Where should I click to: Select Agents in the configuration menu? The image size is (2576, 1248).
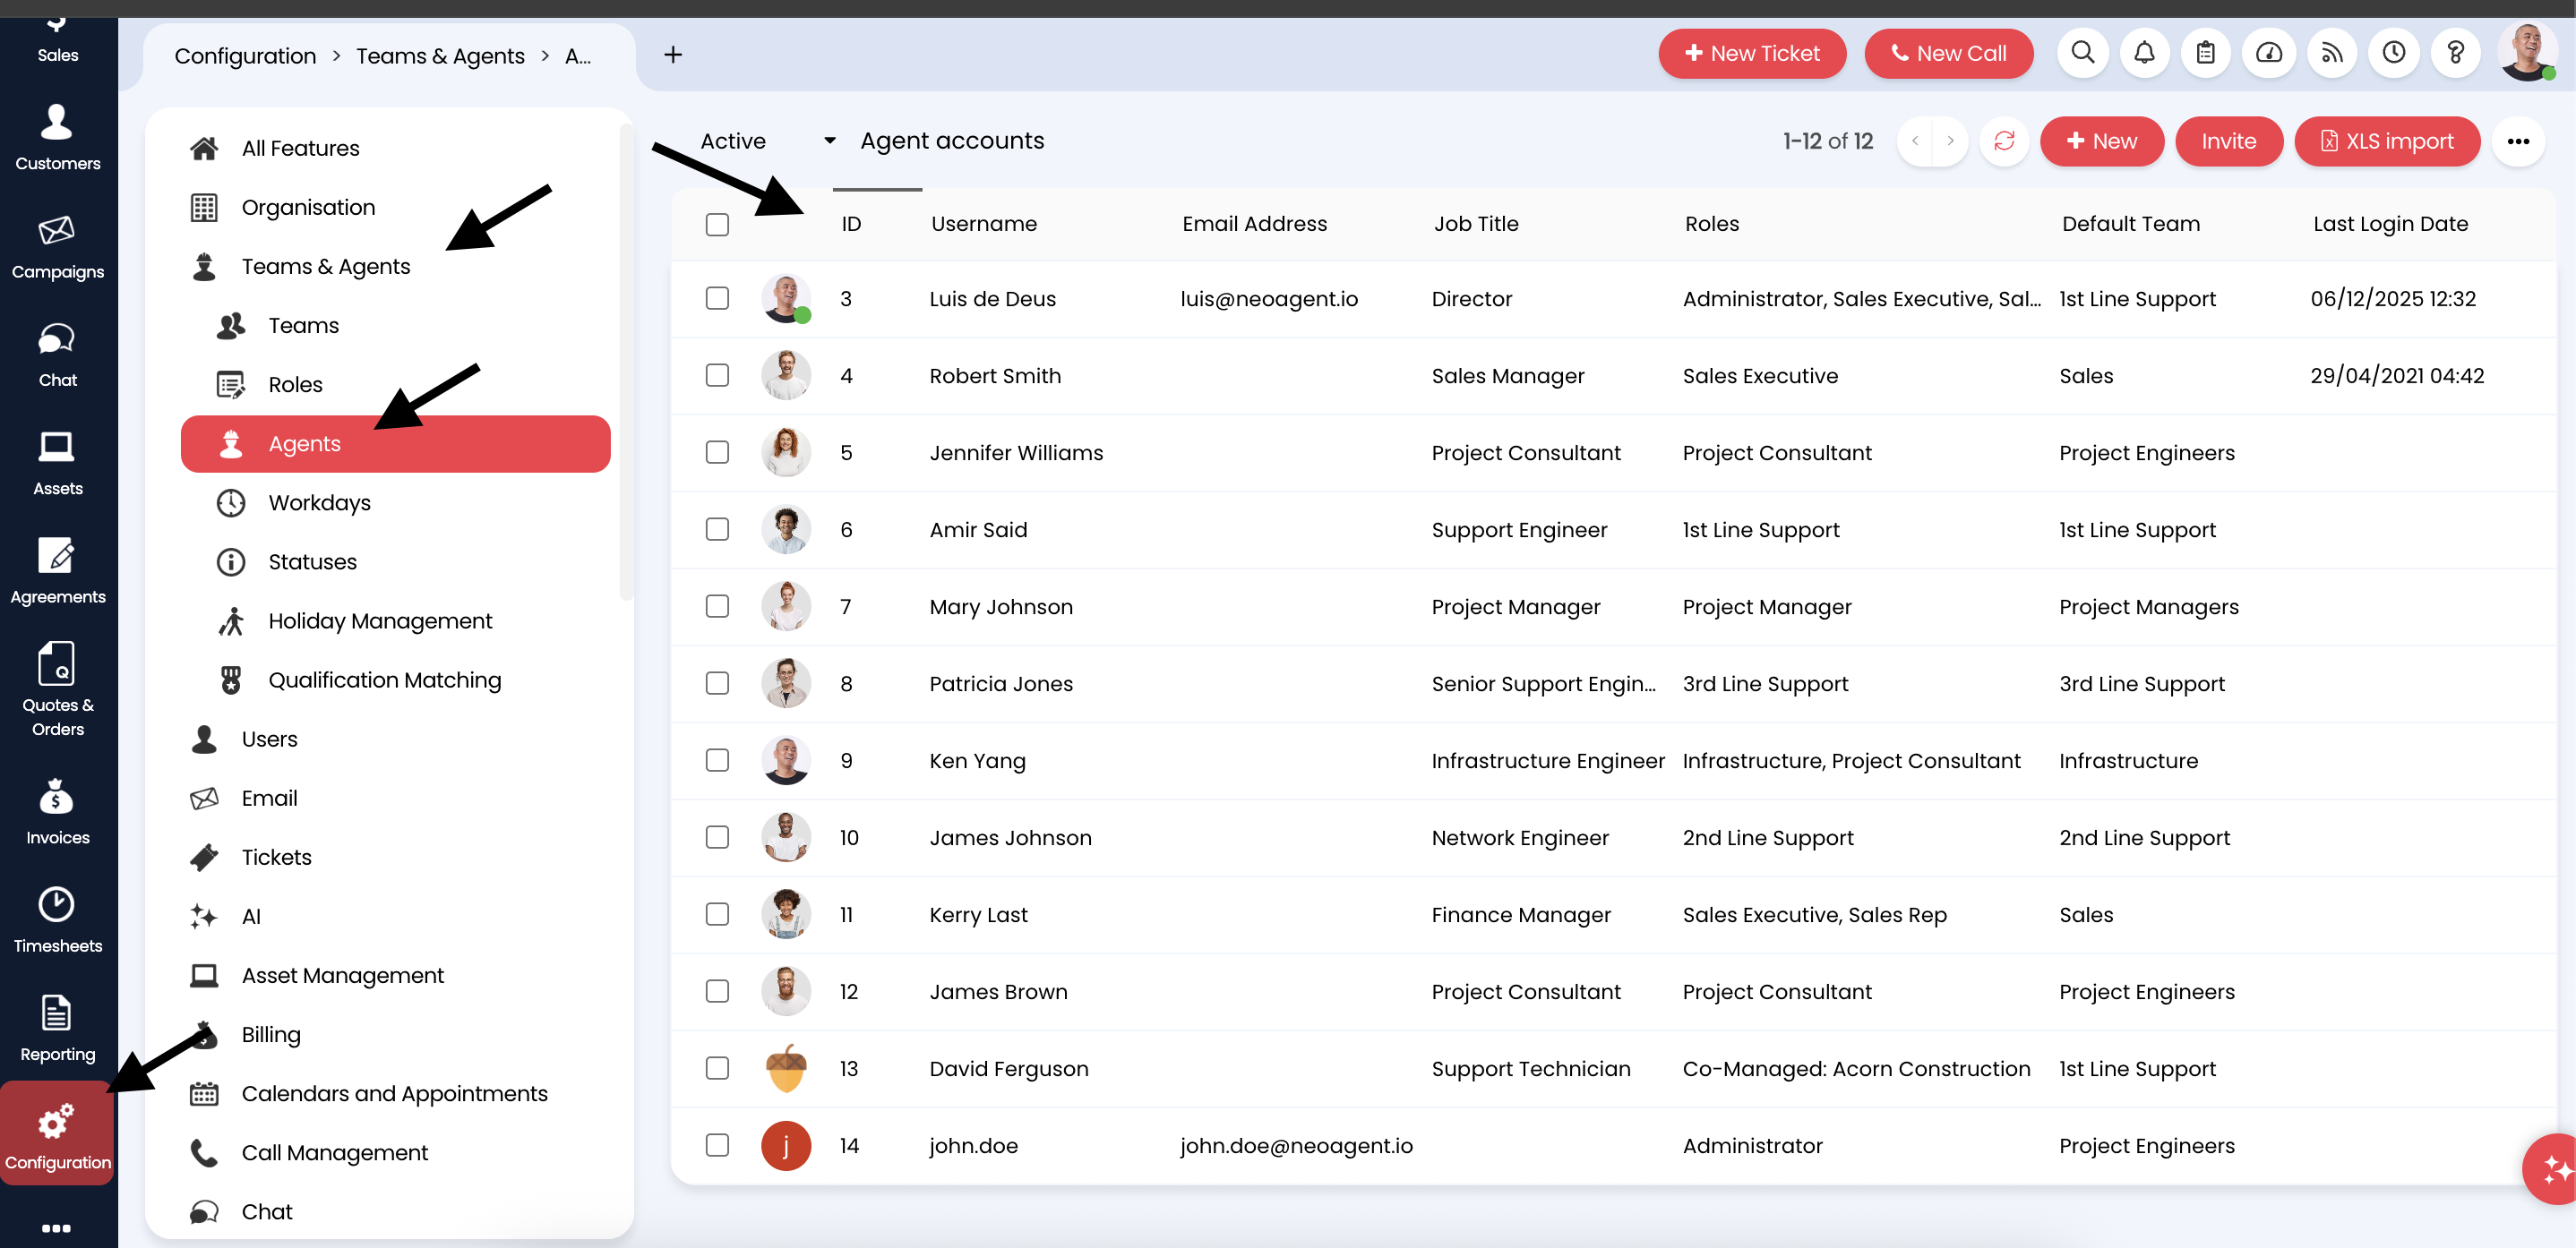pos(304,444)
